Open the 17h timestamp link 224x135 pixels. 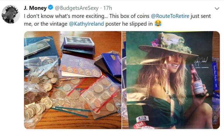click(107, 8)
